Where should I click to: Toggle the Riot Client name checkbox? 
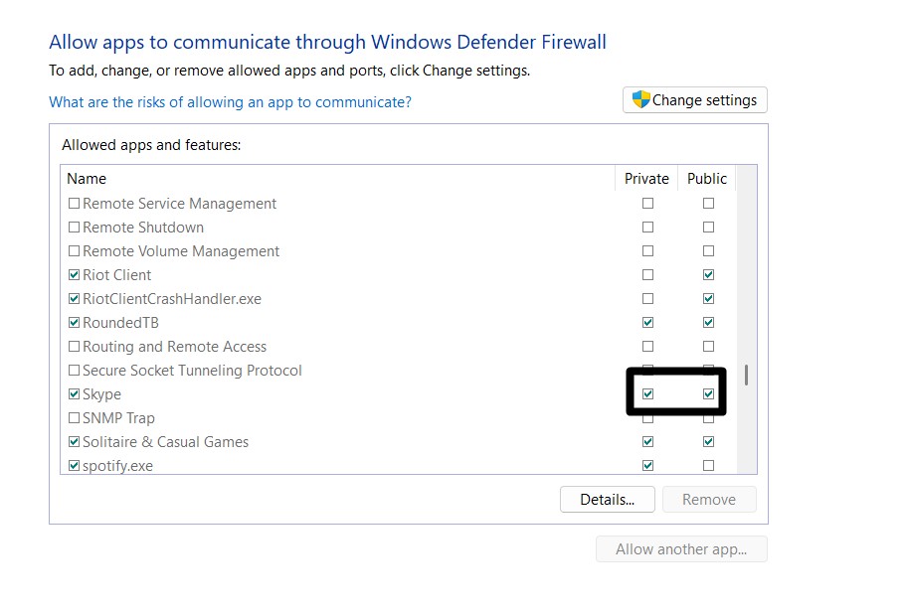click(x=74, y=275)
